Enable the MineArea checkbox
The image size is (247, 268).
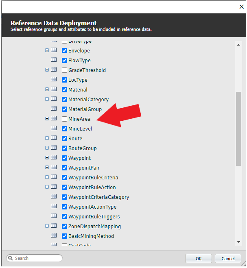click(x=64, y=119)
